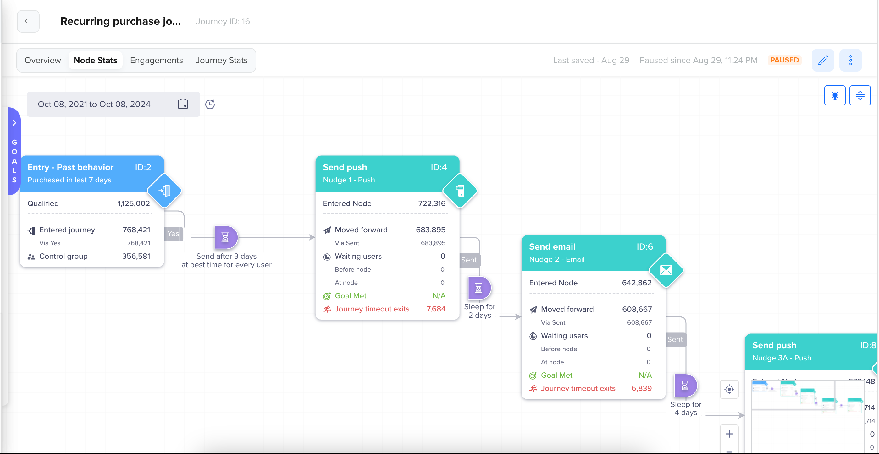Click the 6,839 timeout exits value

tap(642, 389)
